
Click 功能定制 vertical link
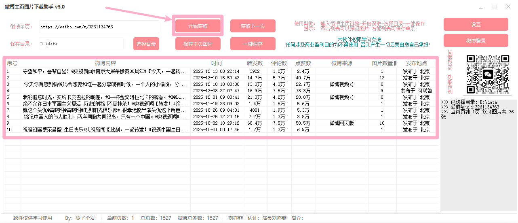pyautogui.click(x=450, y=85)
